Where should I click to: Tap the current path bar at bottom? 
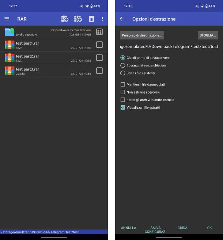[x=54, y=232]
